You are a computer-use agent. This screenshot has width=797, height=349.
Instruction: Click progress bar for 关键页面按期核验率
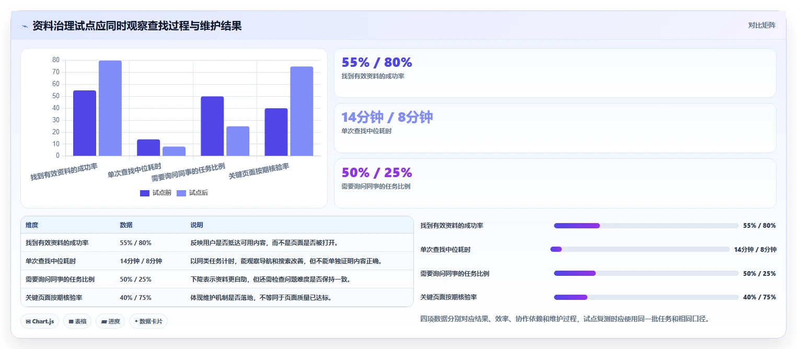tap(646, 297)
